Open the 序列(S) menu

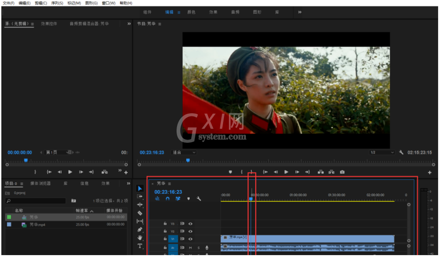(57, 3)
